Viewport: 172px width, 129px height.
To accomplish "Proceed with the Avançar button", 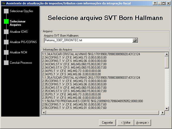I will coord(143,123).
